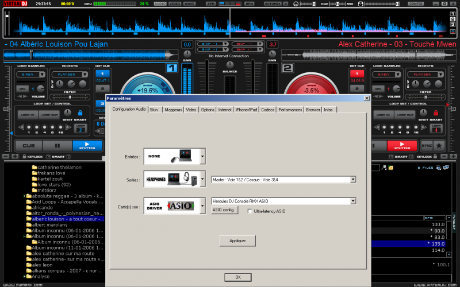Trigger hot cue 1 on left deck

click(101, 74)
